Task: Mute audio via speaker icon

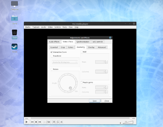Action: (120, 123)
